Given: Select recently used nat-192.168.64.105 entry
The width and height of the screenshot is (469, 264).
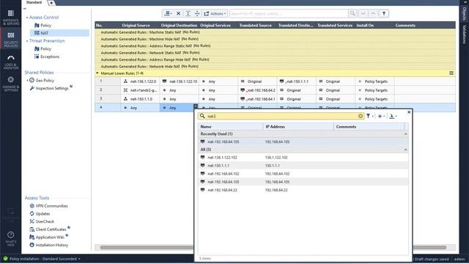Looking at the screenshot, I should [303, 142].
